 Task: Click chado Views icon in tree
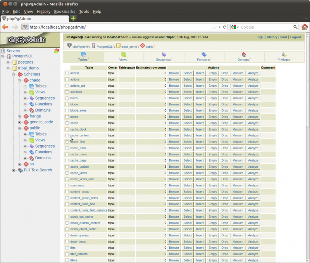tap(32, 92)
